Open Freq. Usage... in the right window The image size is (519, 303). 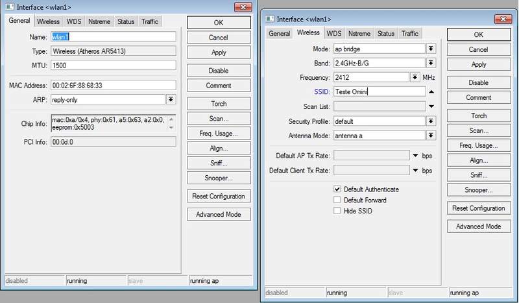click(479, 145)
